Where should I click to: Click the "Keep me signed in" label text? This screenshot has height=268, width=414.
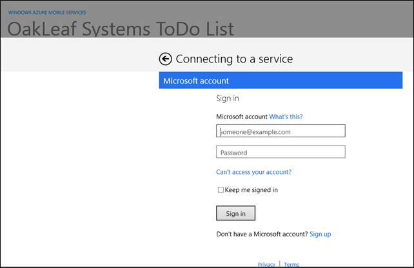pyautogui.click(x=251, y=190)
